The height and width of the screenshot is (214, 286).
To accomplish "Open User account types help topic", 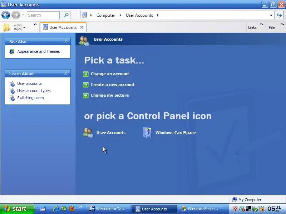I will coord(34,91).
